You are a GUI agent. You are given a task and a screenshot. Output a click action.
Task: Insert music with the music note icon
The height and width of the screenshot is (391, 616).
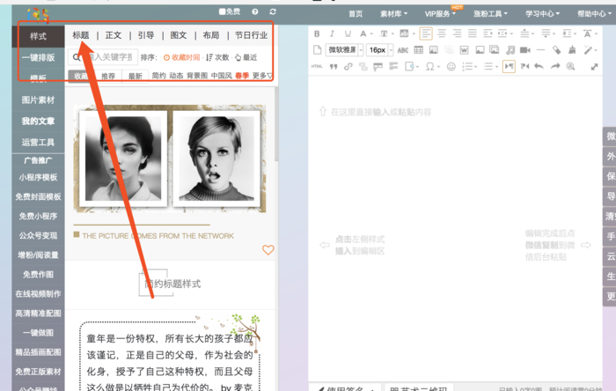coord(510,50)
